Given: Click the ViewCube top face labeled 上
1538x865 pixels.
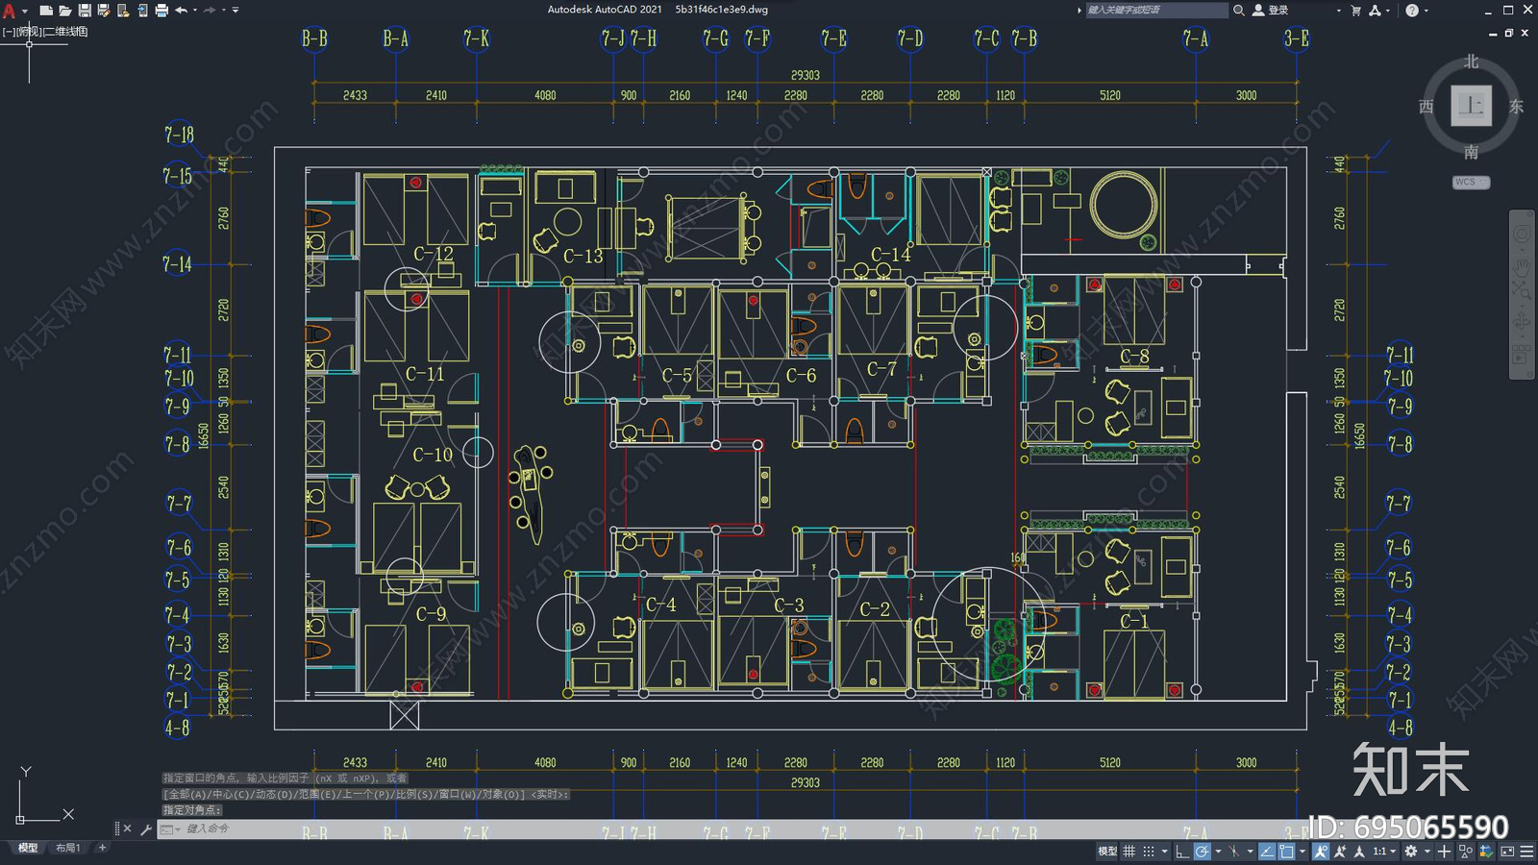Looking at the screenshot, I should tap(1471, 106).
